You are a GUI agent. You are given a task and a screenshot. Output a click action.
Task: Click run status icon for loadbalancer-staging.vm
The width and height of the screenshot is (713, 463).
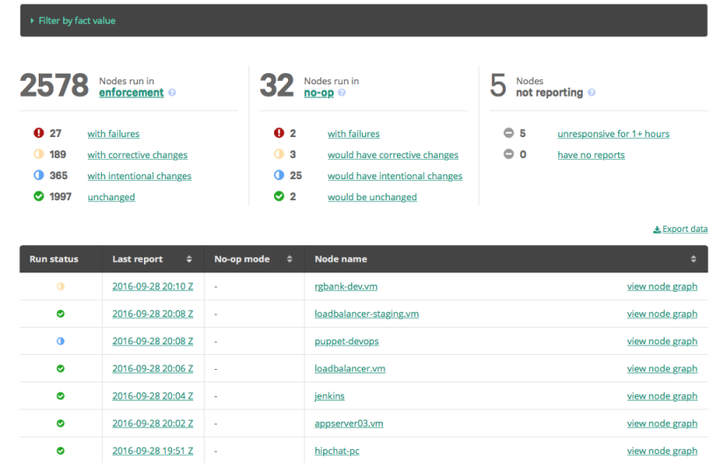(61, 314)
